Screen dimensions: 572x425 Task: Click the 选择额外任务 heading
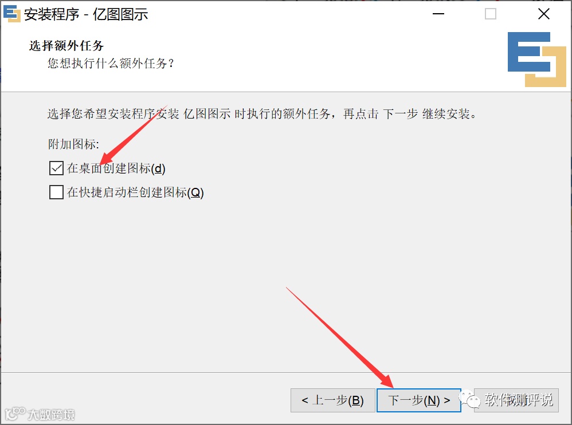(x=66, y=46)
